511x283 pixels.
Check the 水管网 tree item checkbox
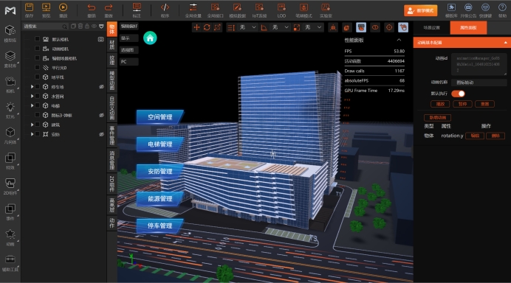pos(37,96)
